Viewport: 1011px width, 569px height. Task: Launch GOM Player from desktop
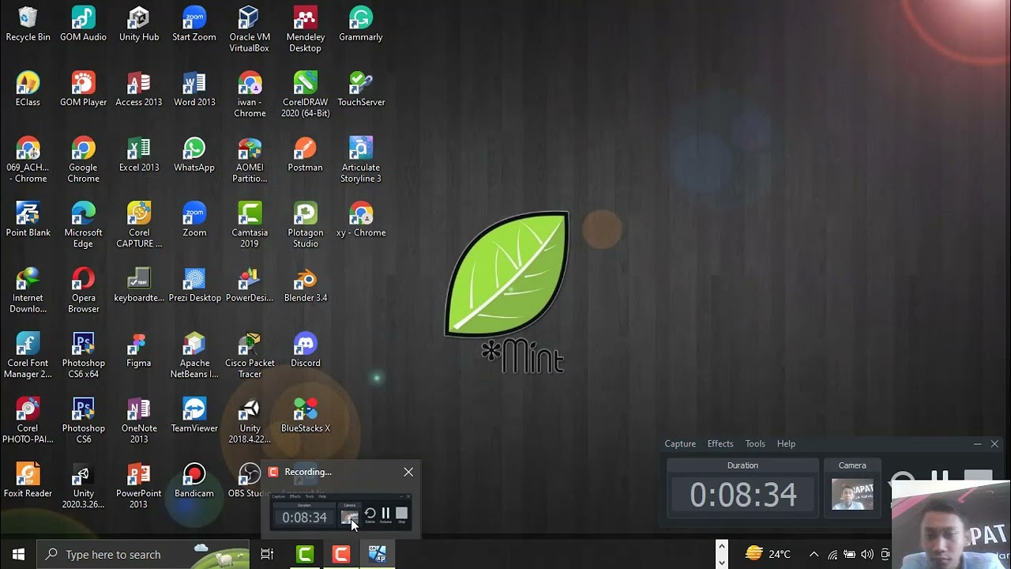click(x=83, y=89)
